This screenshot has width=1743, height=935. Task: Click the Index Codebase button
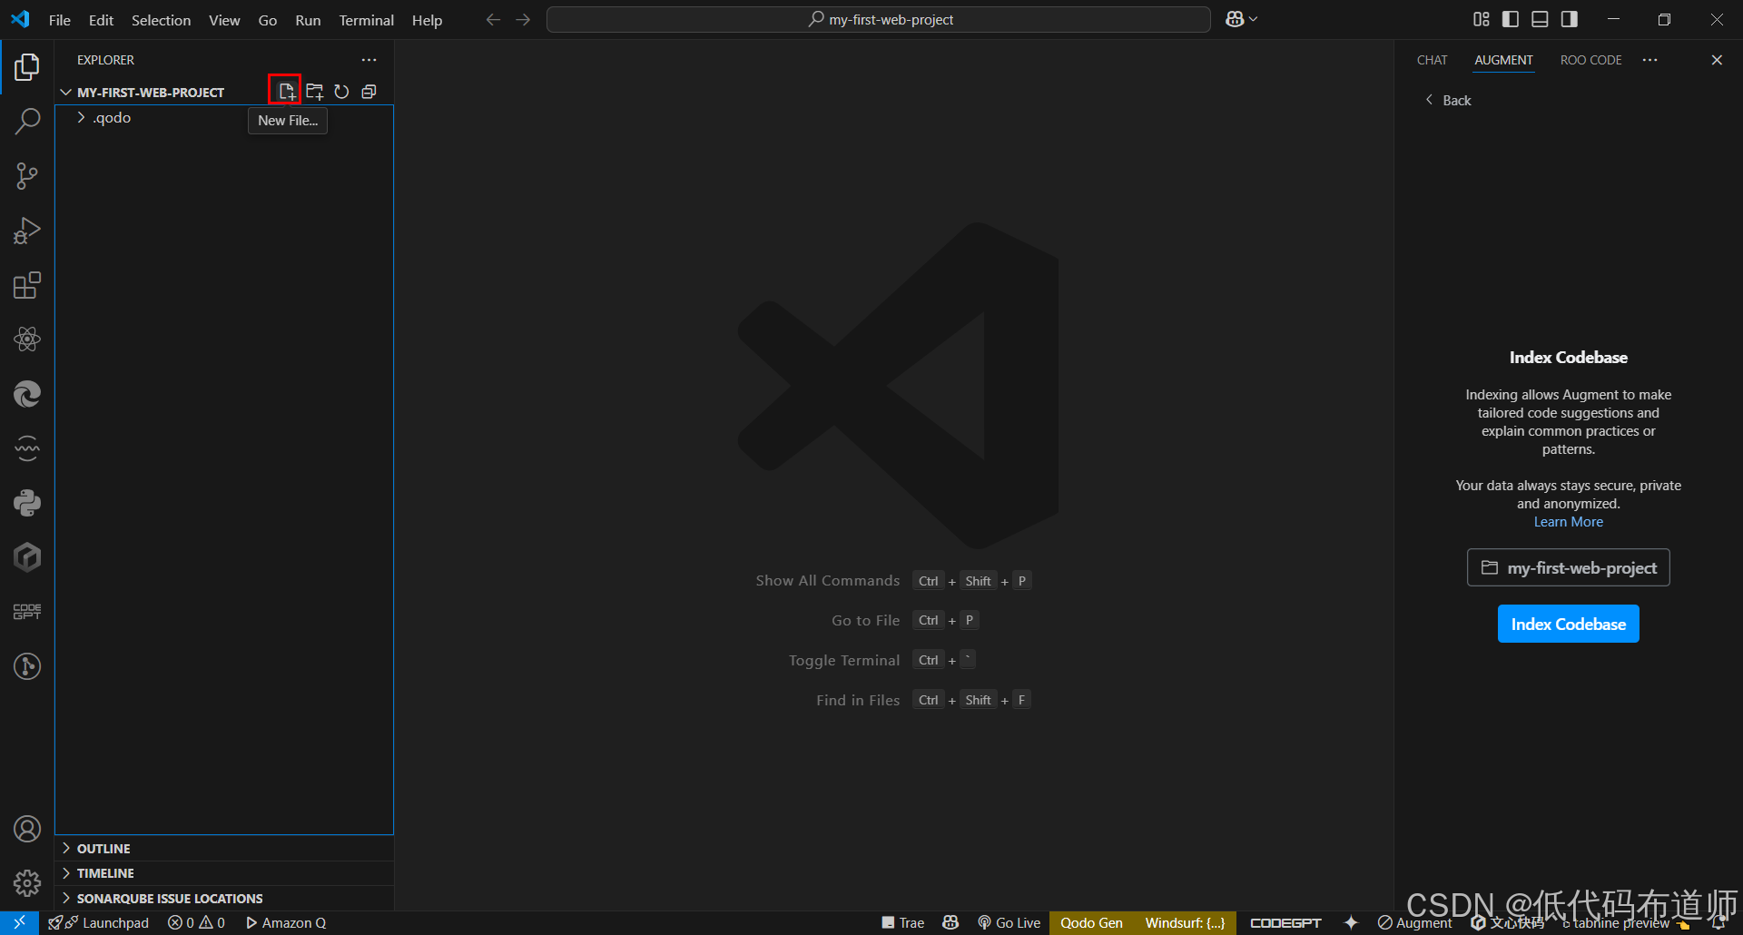click(x=1568, y=624)
